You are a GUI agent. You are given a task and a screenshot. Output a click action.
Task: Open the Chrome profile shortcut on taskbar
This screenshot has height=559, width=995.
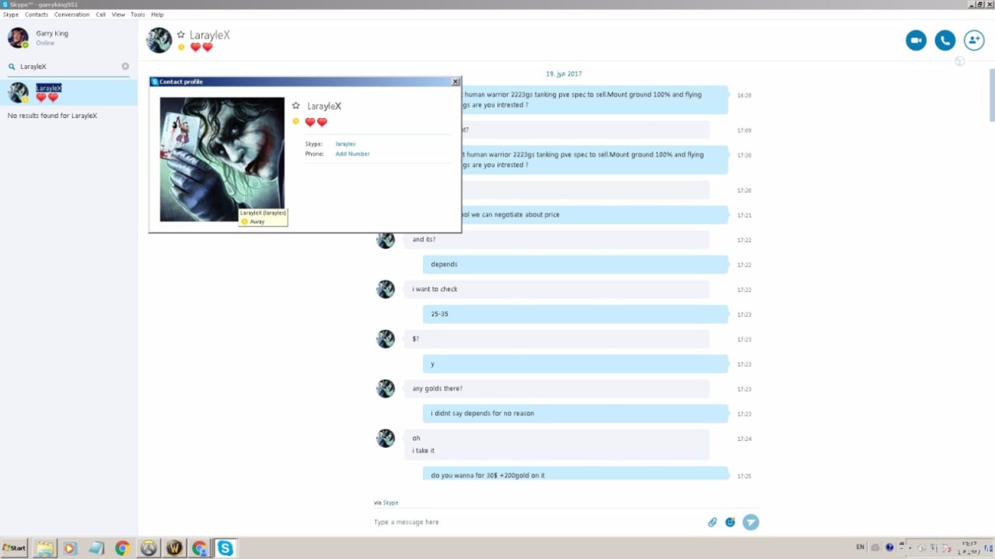pos(200,548)
